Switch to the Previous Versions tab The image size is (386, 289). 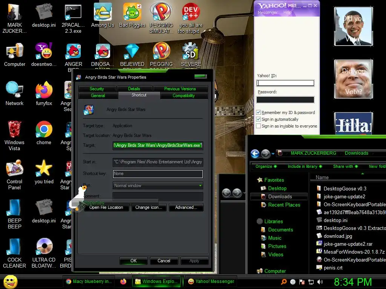coord(180,89)
